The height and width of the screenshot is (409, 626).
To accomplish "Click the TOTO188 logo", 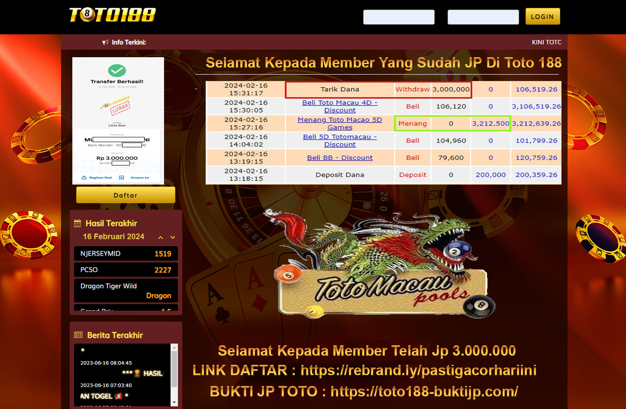I will pos(113,15).
